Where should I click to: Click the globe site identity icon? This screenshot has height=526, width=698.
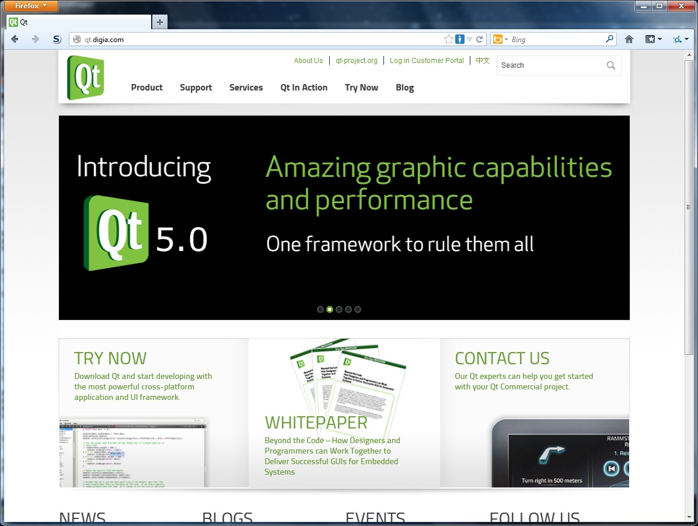[77, 39]
